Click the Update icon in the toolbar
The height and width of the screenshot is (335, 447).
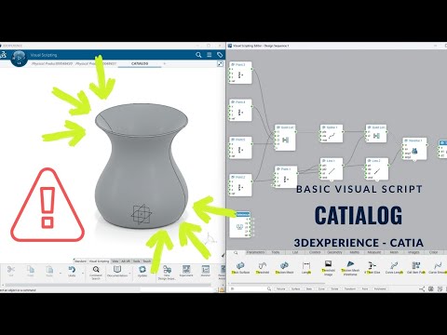pos(142,269)
